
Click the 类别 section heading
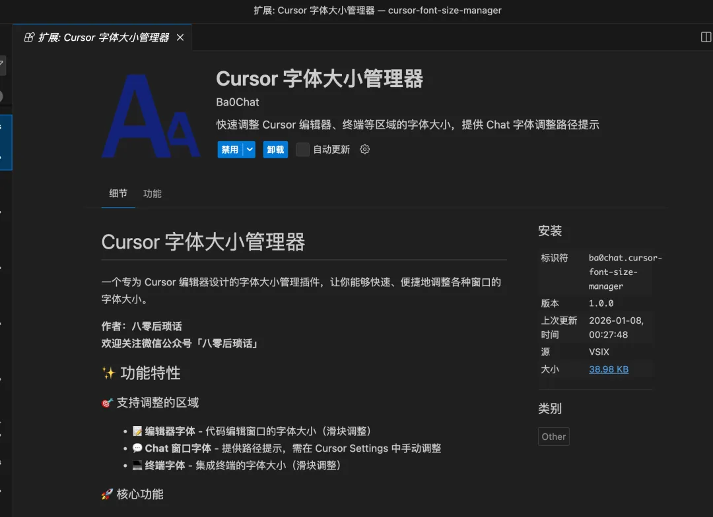click(550, 408)
